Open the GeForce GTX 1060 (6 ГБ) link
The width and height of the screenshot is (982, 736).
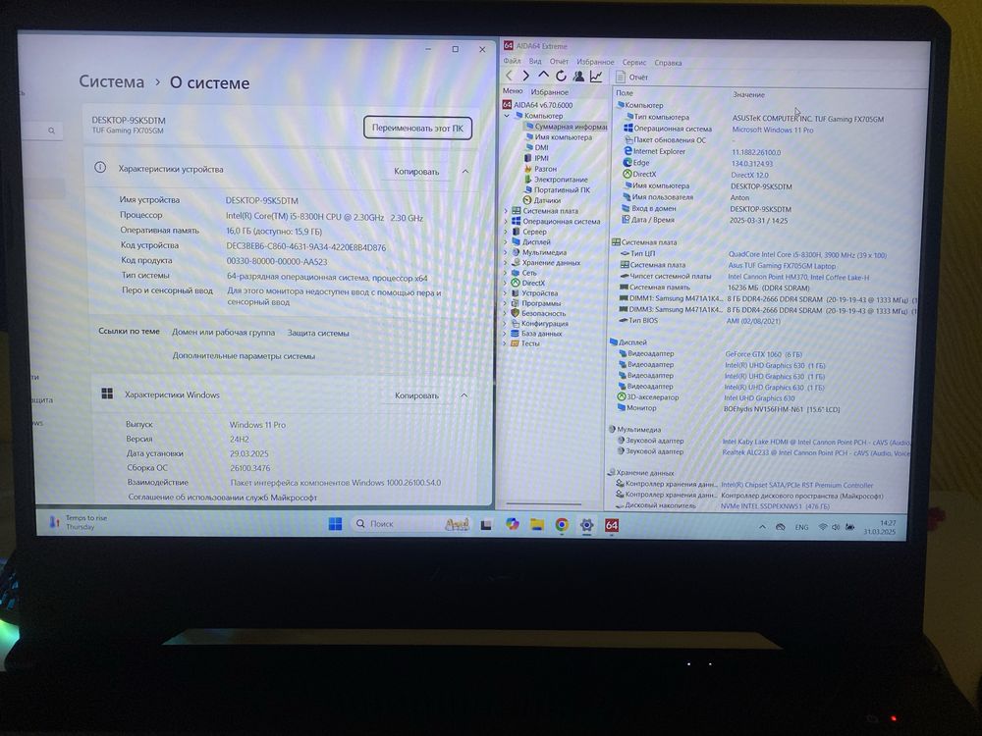click(763, 354)
